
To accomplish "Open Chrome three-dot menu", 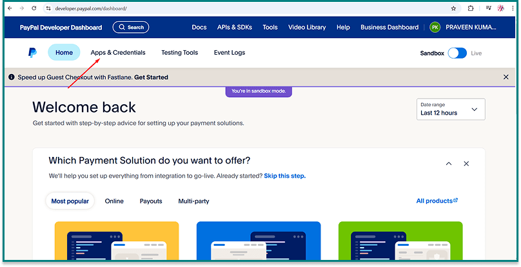I will point(512,8).
